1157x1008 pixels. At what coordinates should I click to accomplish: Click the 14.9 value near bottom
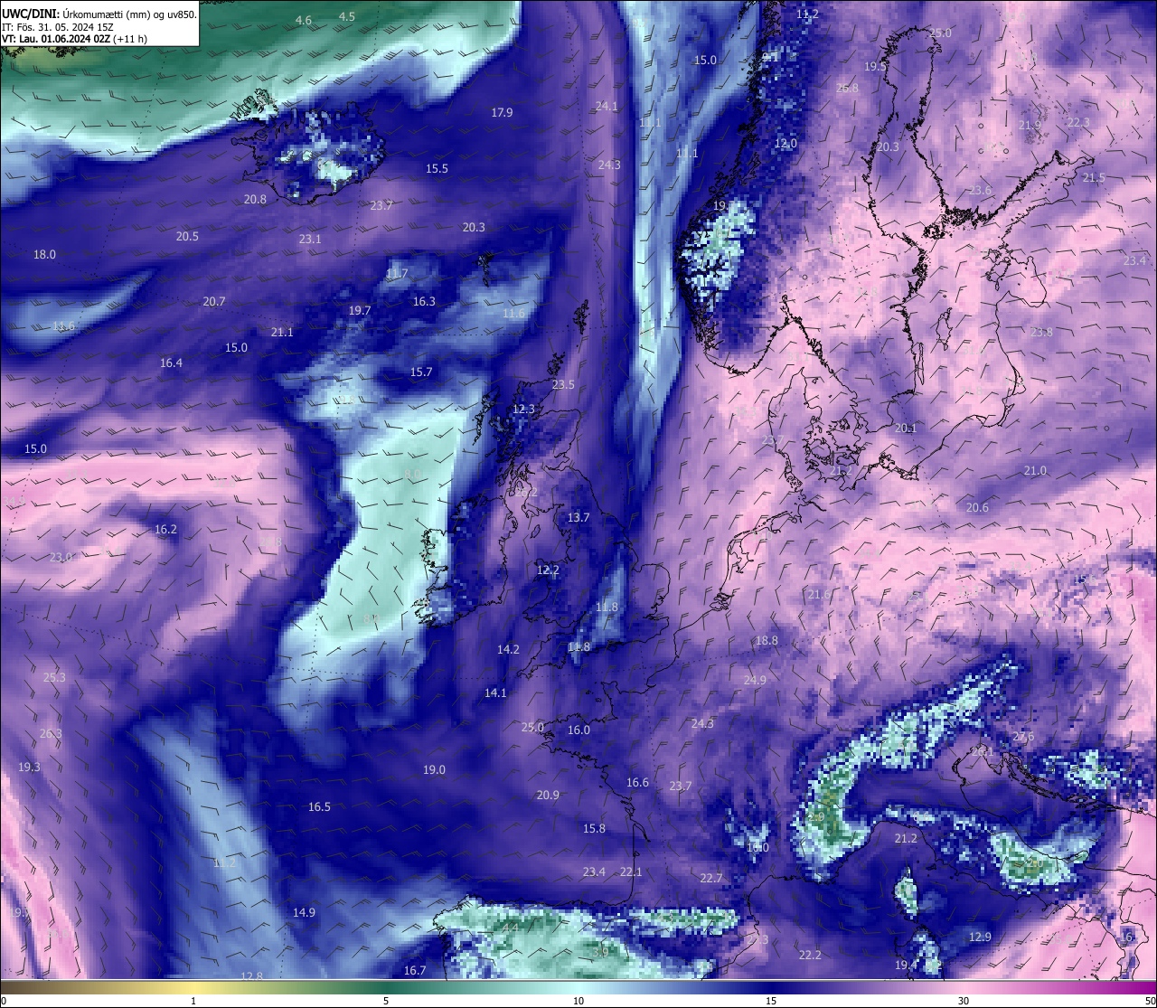click(304, 912)
